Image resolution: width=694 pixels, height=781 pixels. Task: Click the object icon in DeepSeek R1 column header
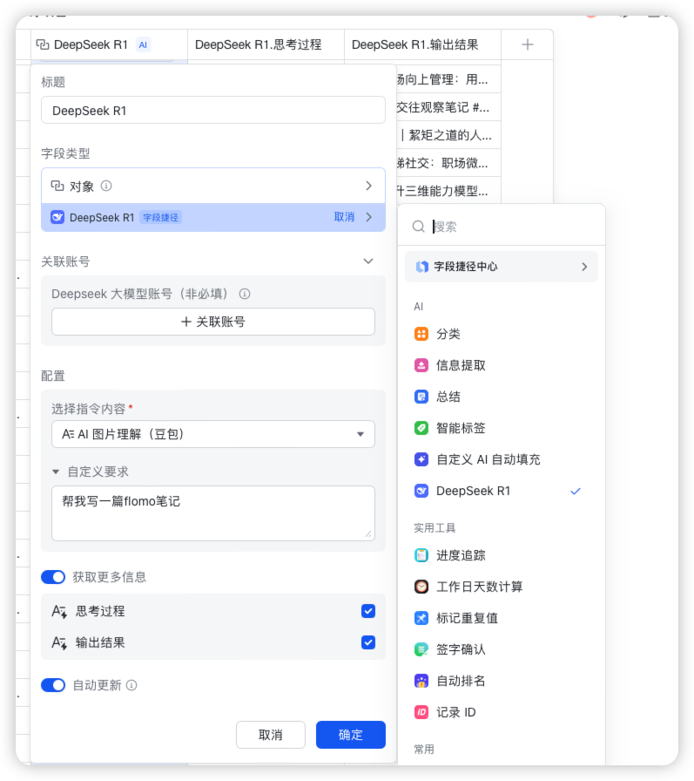pyautogui.click(x=43, y=44)
